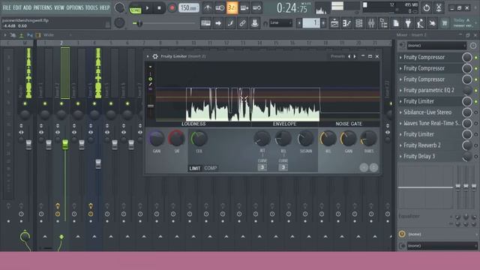Click the red SAT knob in Fruity Limiter
480x270 pixels.
177,138
